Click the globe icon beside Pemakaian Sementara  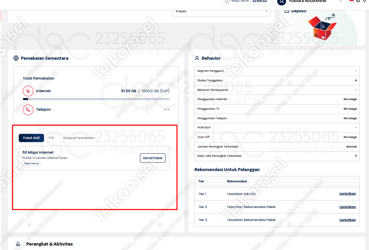tap(16, 58)
